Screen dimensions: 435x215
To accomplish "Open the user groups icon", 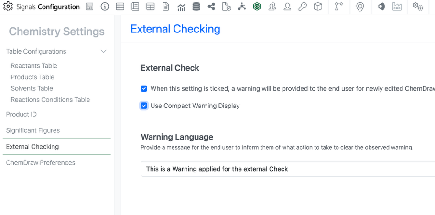I will (272, 7).
